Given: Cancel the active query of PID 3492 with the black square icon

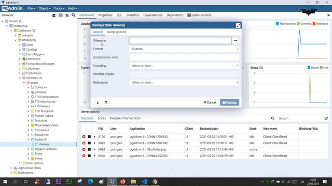Looking at the screenshot, I should (89, 143).
